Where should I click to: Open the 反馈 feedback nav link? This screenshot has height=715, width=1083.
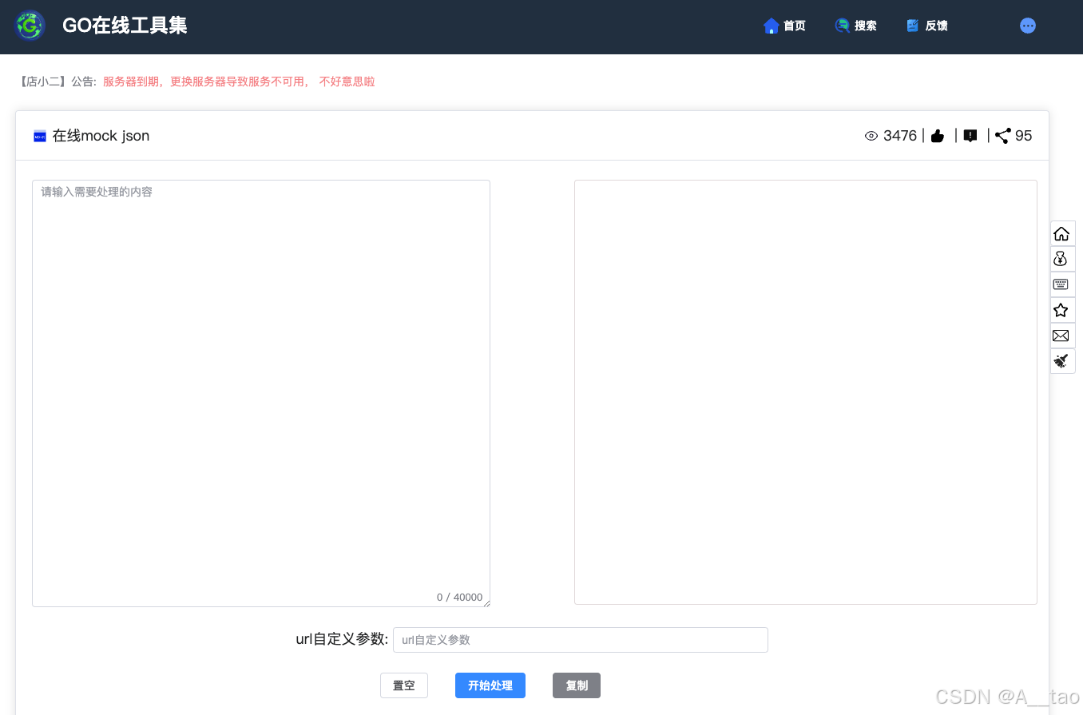point(926,26)
